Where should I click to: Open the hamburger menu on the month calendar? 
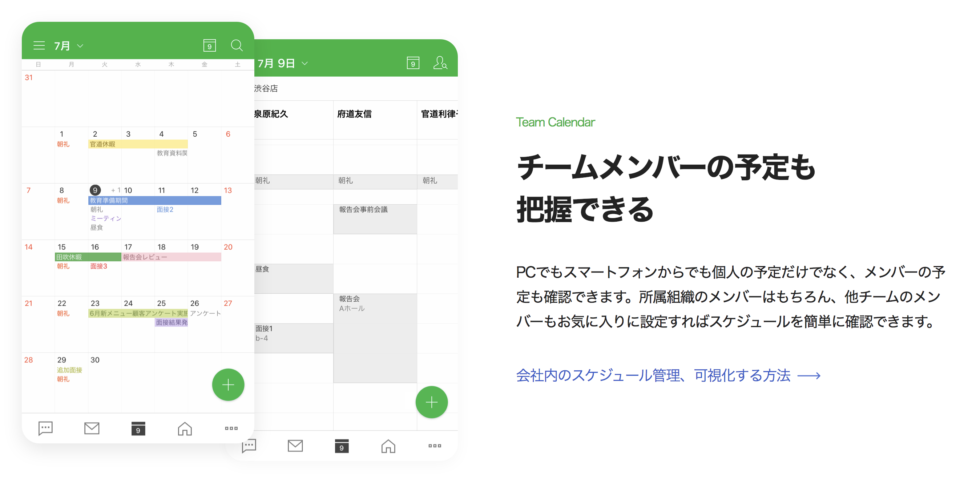coord(39,45)
